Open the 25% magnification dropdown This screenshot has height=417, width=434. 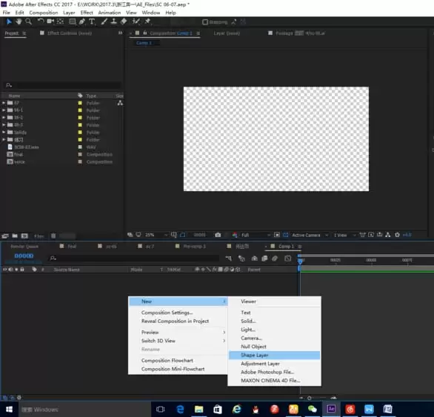point(156,235)
